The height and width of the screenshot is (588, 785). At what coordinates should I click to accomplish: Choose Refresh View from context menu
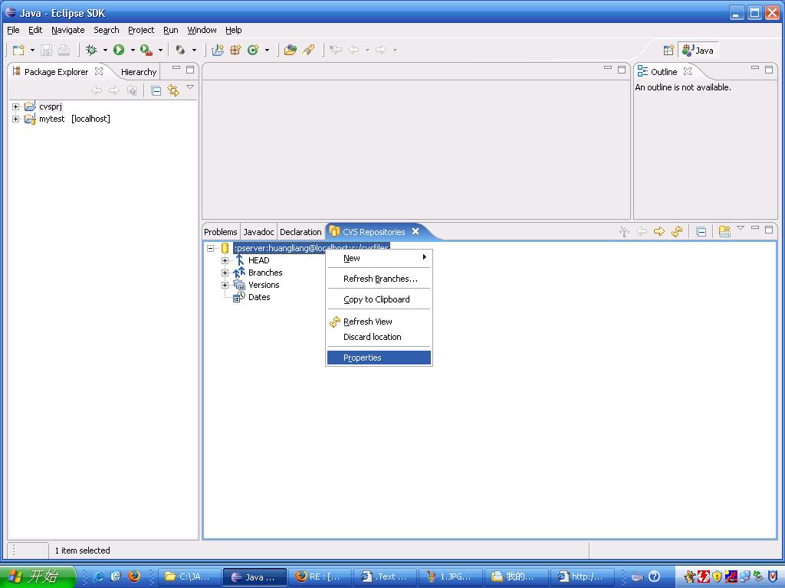coord(379,322)
